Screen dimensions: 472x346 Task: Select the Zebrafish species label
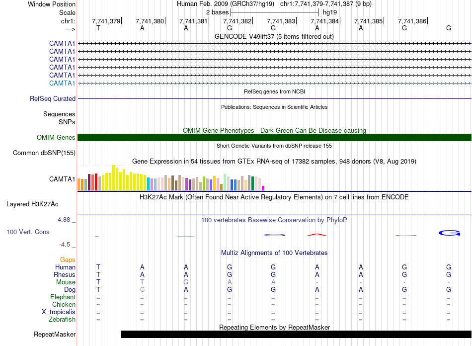click(x=62, y=320)
